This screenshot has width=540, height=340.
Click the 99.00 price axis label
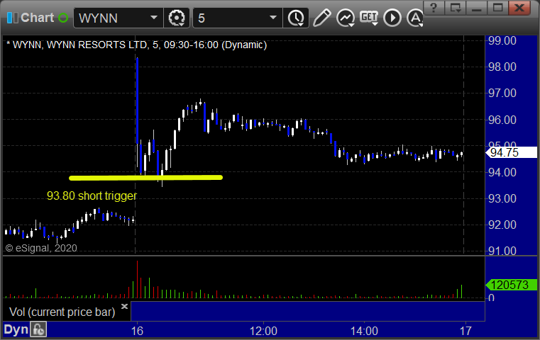(502, 40)
